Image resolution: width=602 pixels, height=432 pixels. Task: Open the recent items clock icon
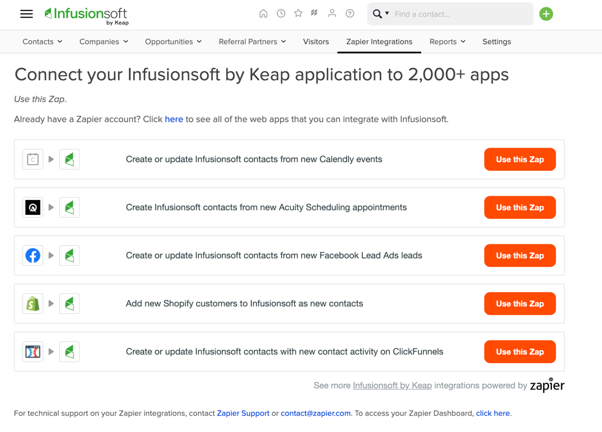[x=281, y=14]
